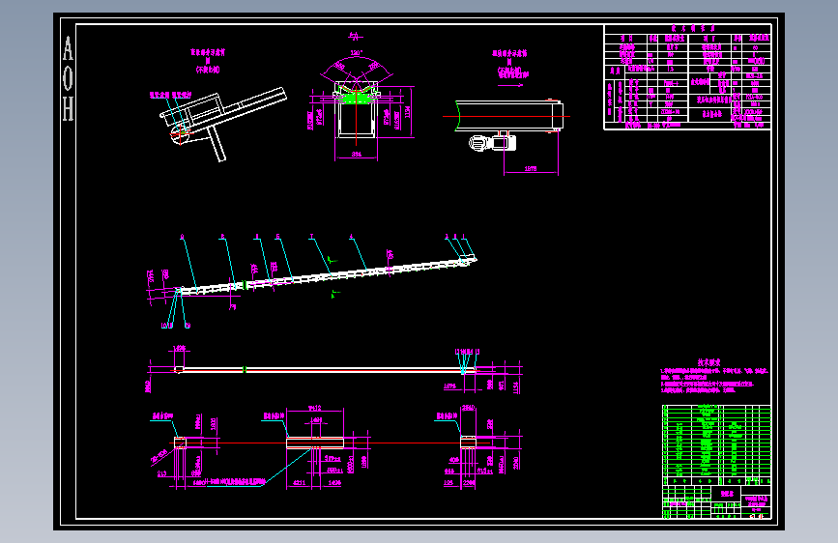Select the technical parameters table at top right
Image resolution: width=838 pixels, height=543 pixels.
687,77
